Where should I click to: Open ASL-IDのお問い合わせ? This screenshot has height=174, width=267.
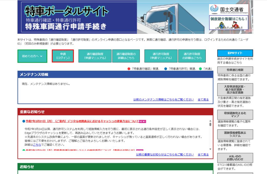click(x=235, y=158)
